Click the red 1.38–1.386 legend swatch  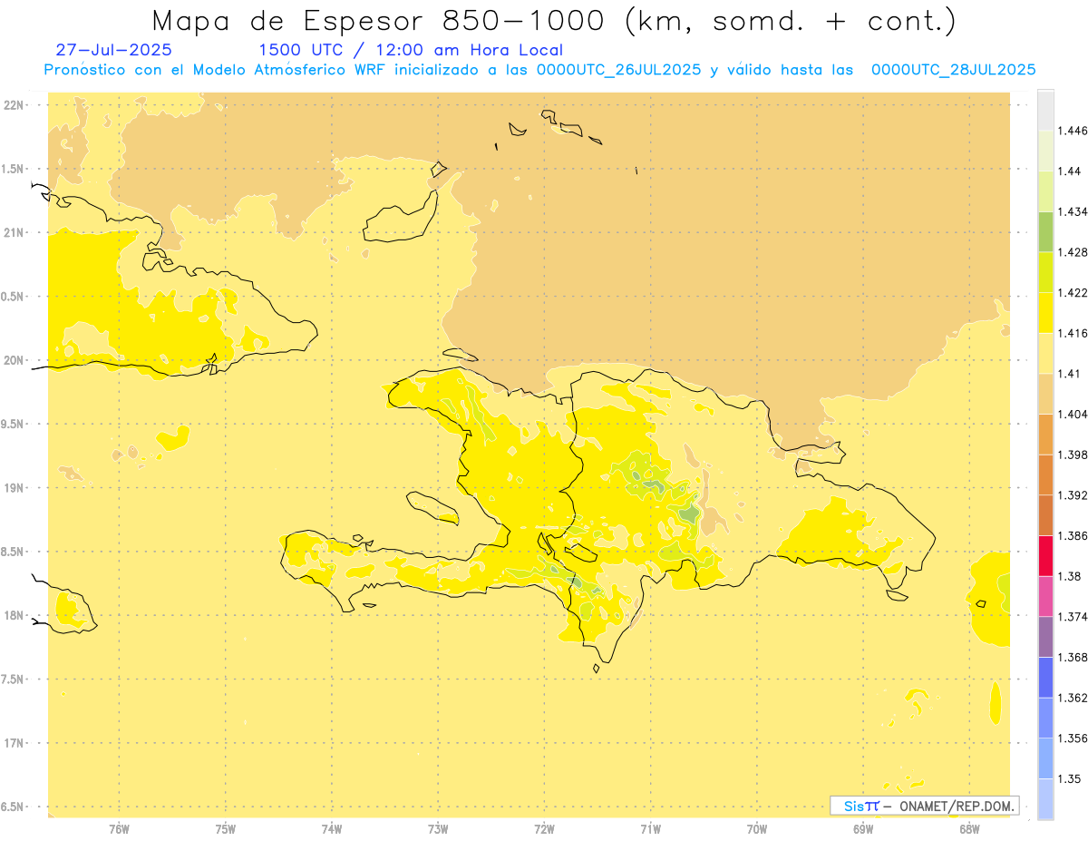pos(1045,555)
